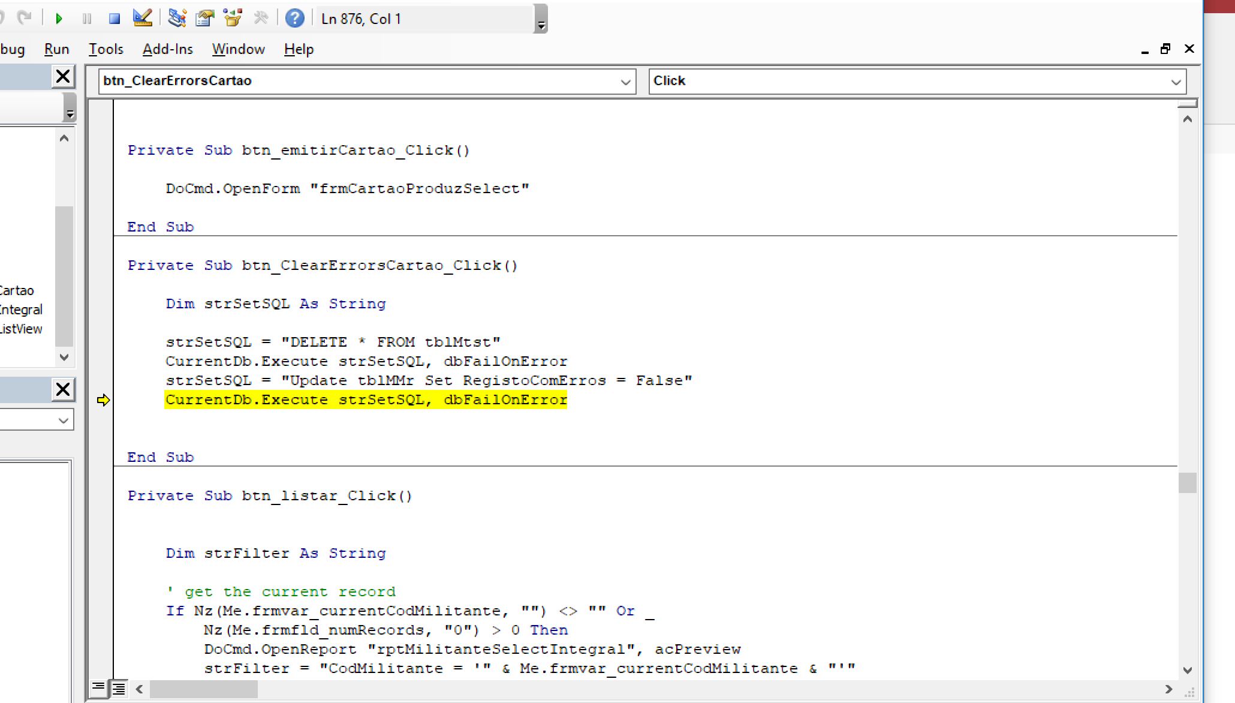Expand the btn_ClearErrorsCartao object dropdown
The width and height of the screenshot is (1235, 703).
coord(625,82)
